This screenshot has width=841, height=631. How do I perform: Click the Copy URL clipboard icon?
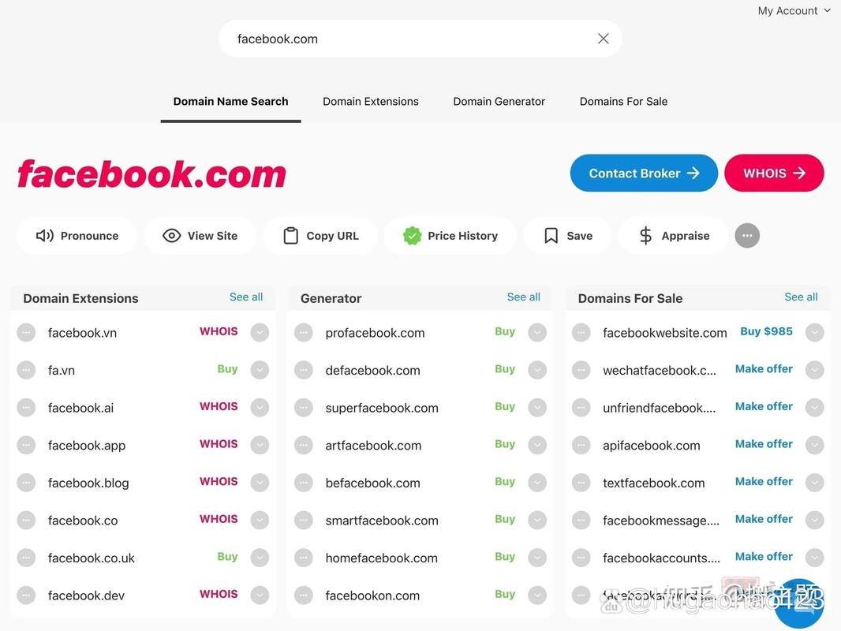(x=290, y=236)
